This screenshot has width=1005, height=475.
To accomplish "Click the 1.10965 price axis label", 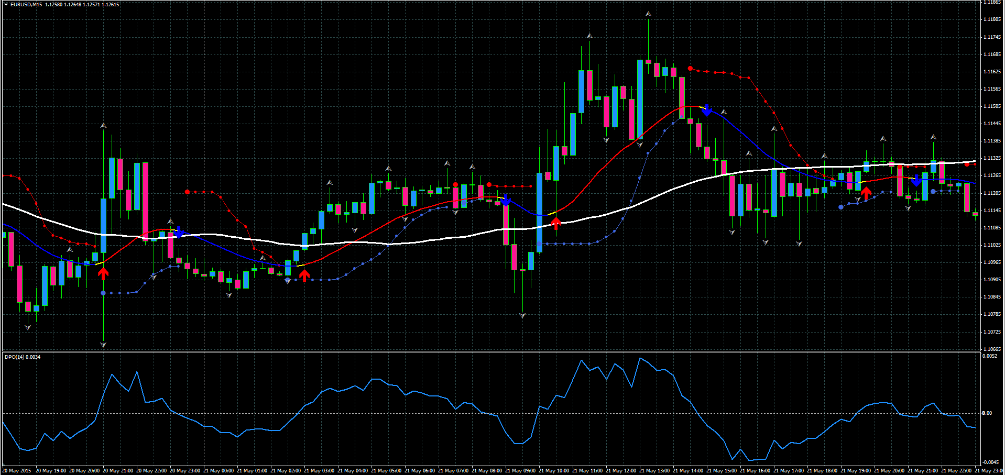I will coord(991,262).
